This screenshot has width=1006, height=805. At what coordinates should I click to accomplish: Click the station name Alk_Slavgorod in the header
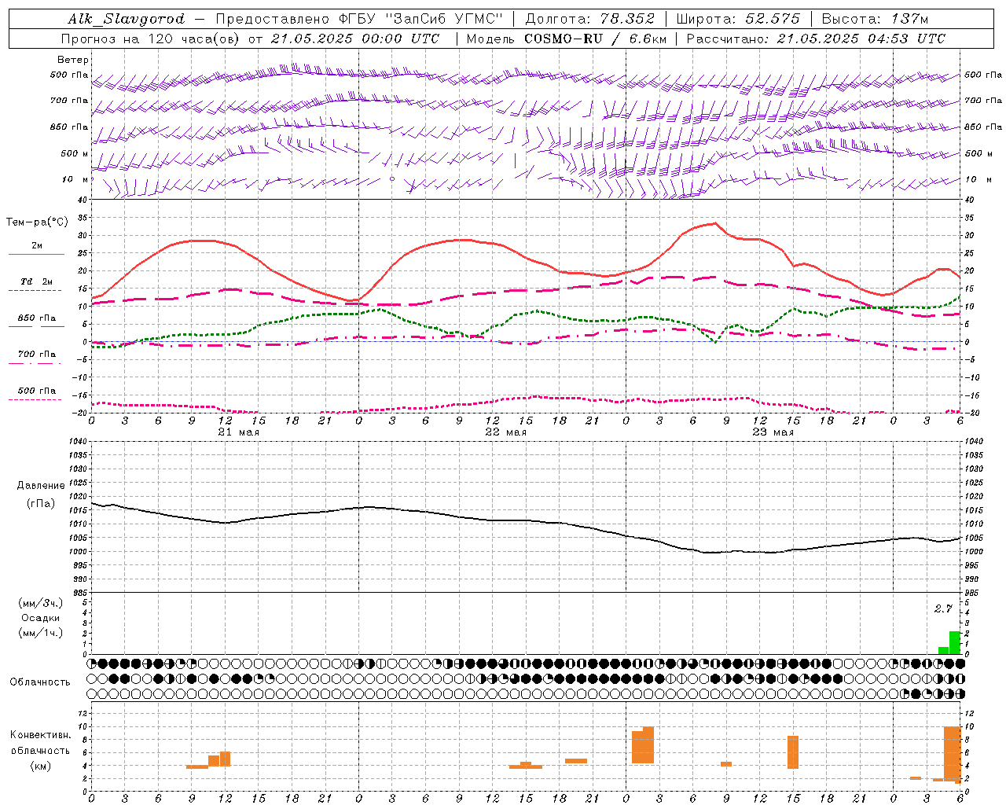point(127,19)
